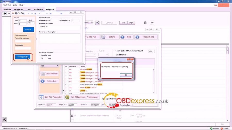Click the back arrow icon in the toolbar
Image resolution: width=232 pixels, height=130 pixels.
pos(9,14)
